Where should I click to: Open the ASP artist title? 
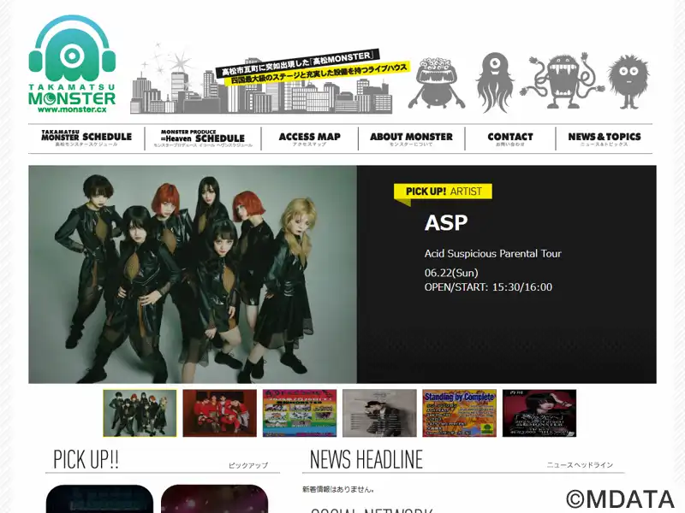point(446,222)
